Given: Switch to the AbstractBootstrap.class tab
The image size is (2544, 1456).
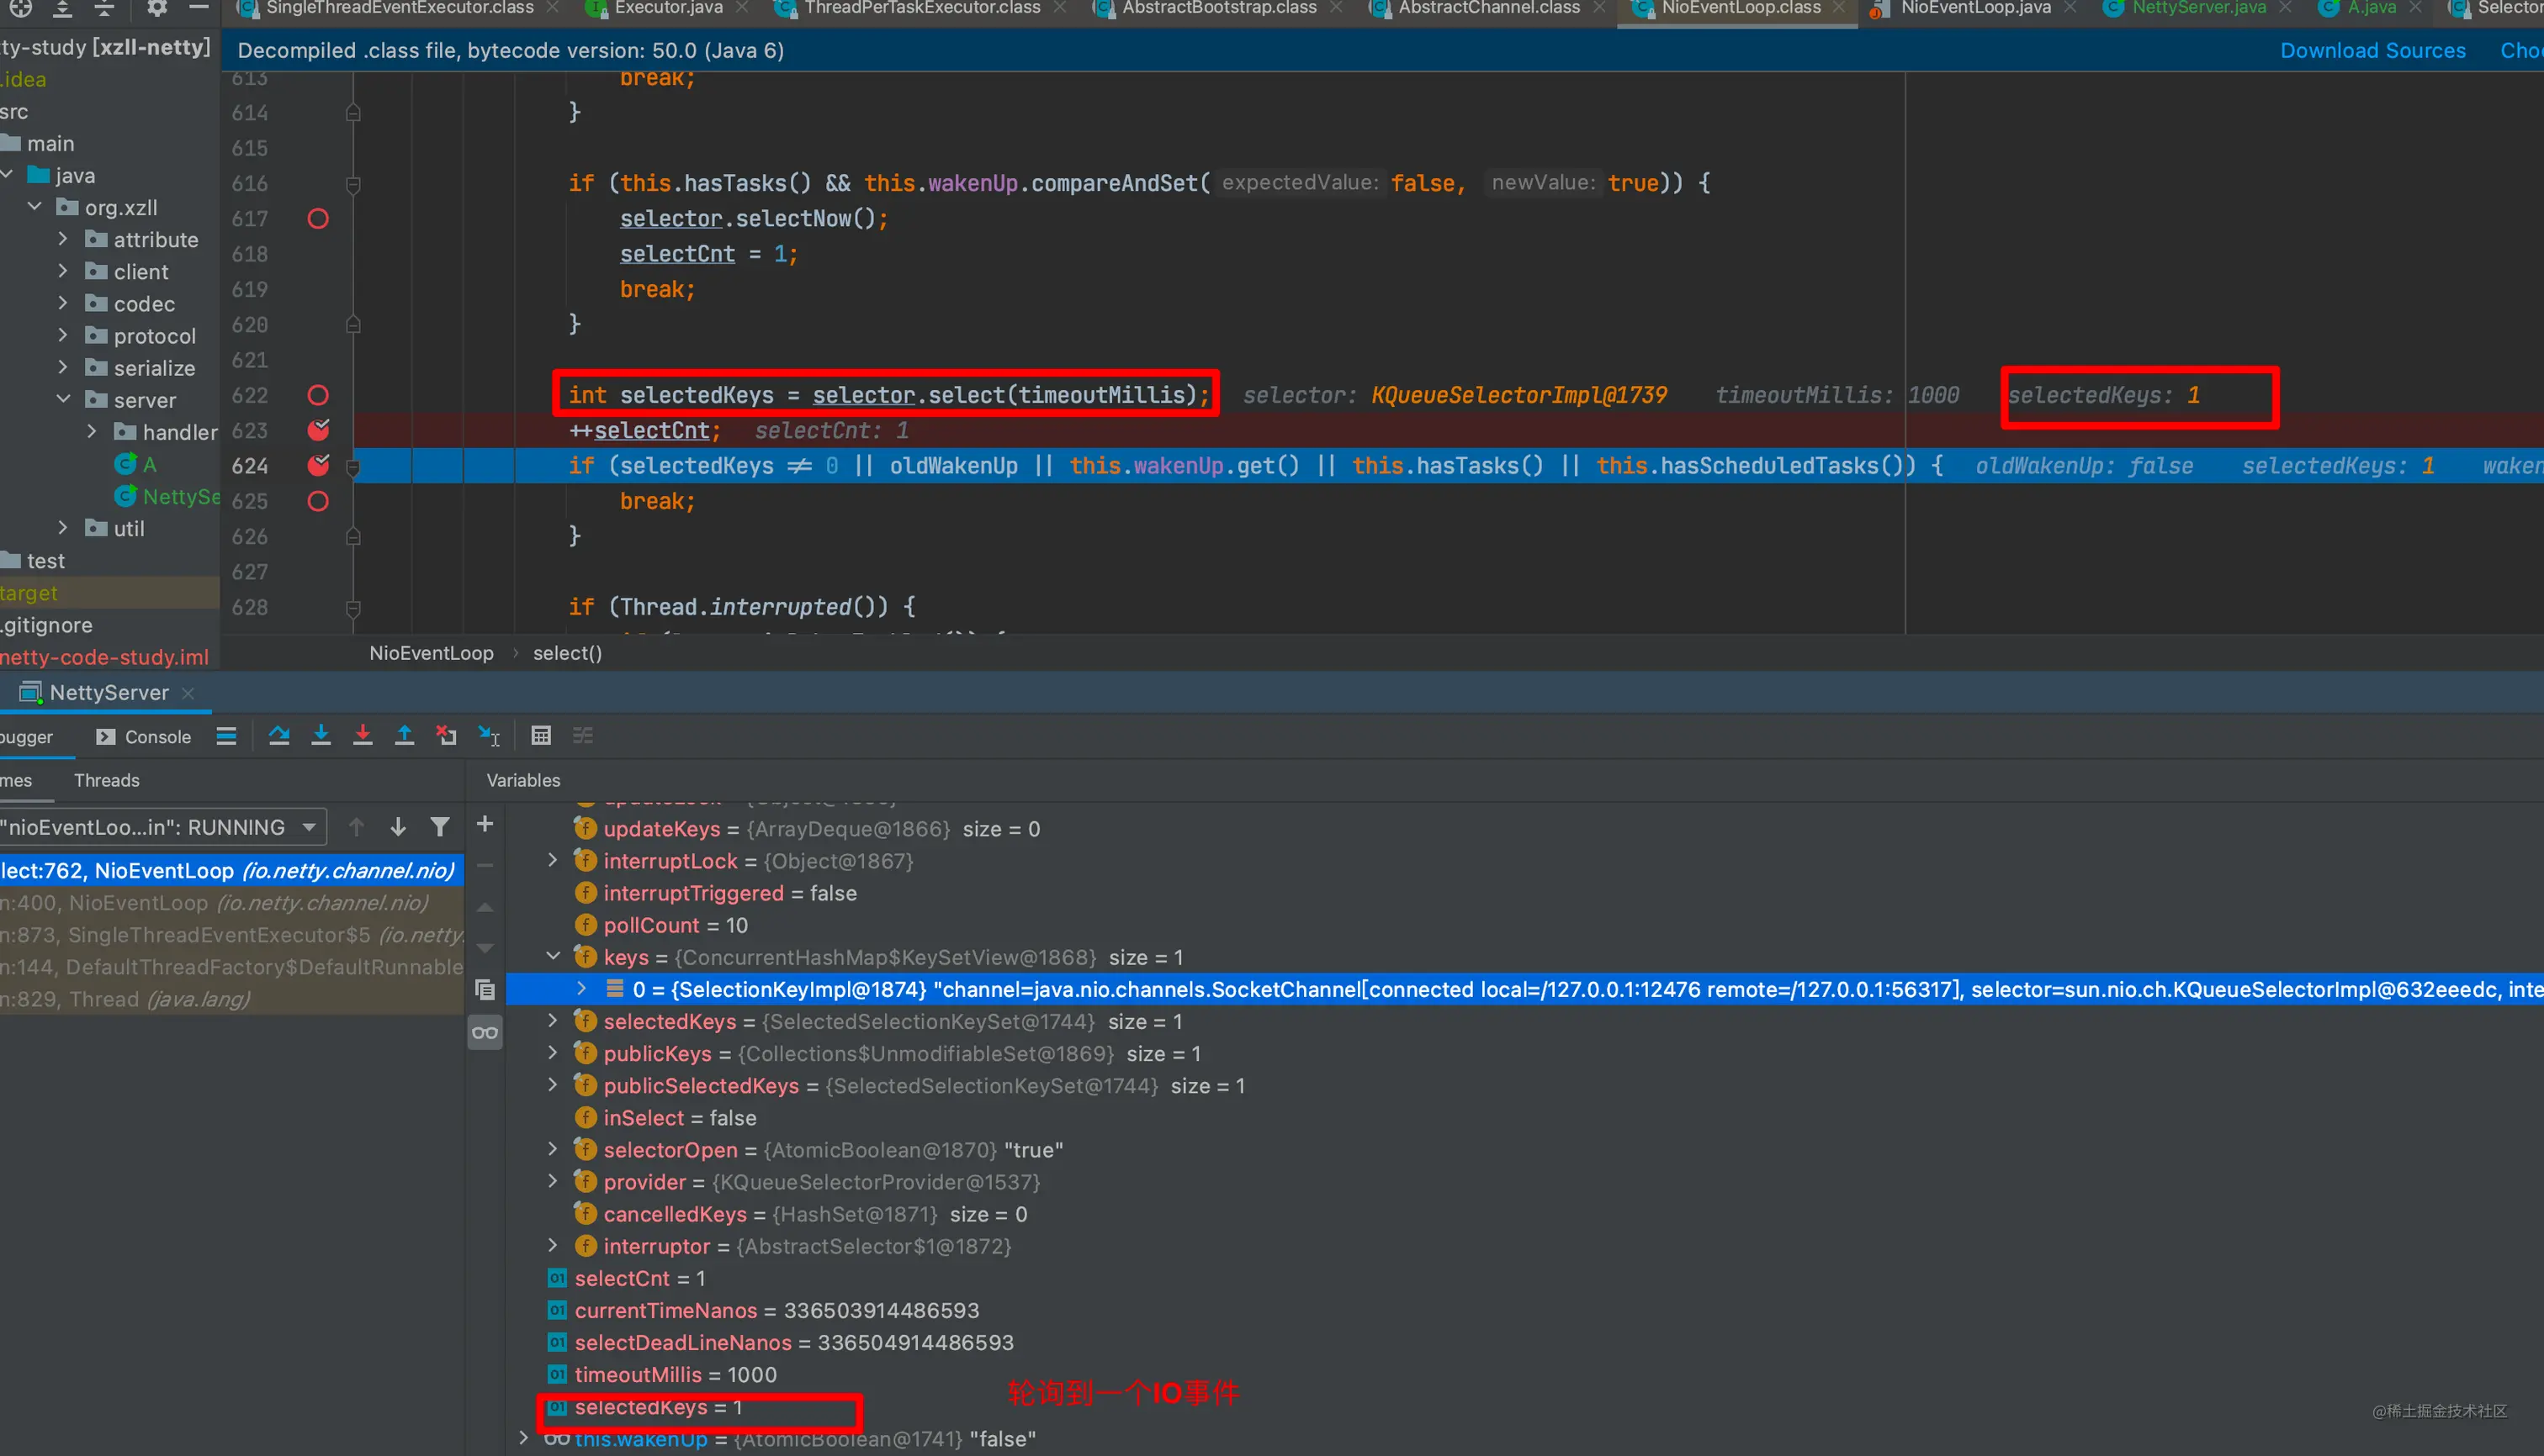Looking at the screenshot, I should pos(1219,8).
